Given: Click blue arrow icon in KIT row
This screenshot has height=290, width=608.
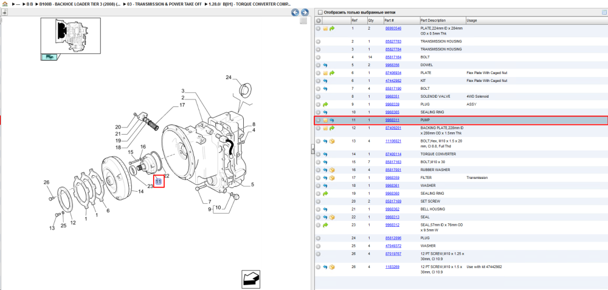Looking at the screenshot, I should tap(325, 81).
